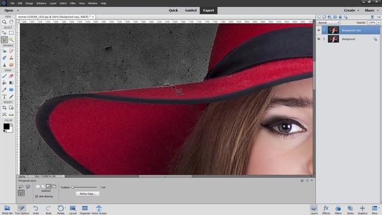Delete layer with trash icon
The image size is (382, 215).
372,17
